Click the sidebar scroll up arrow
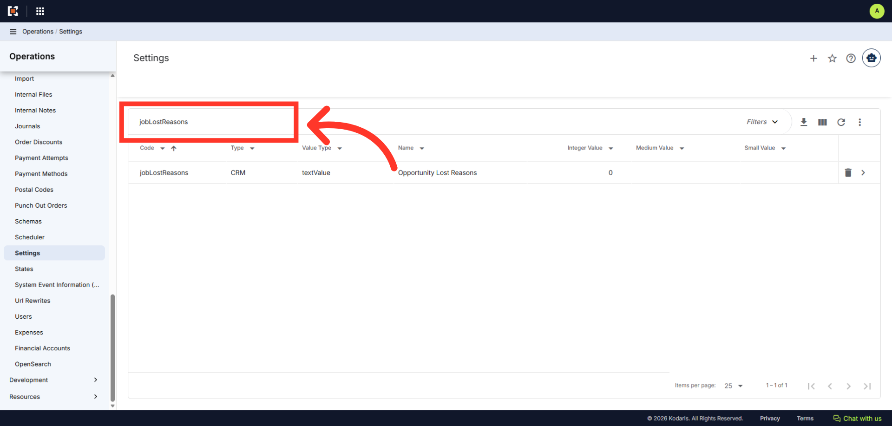 tap(112, 75)
